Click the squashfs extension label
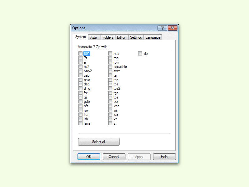Viewport: 249px width, 187px height. click(x=120, y=67)
